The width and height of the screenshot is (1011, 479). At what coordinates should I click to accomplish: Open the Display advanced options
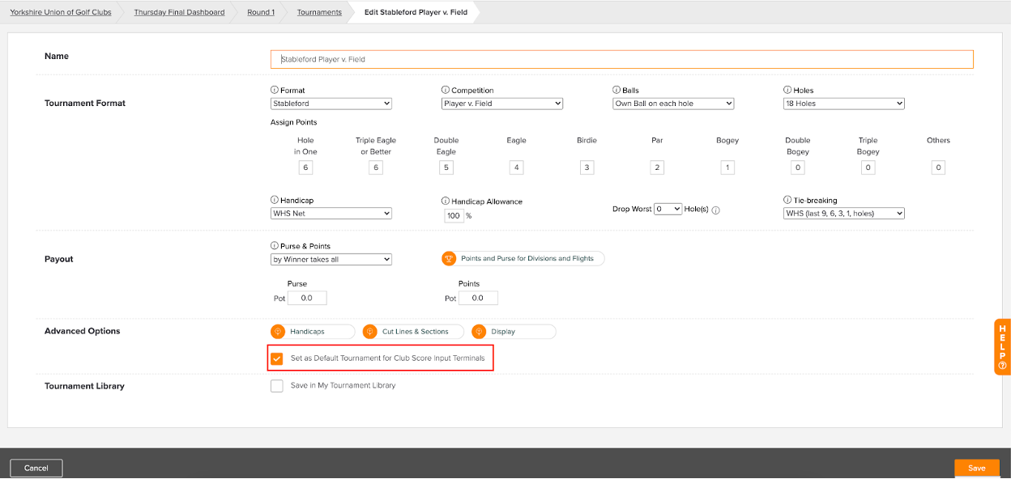[x=514, y=332]
